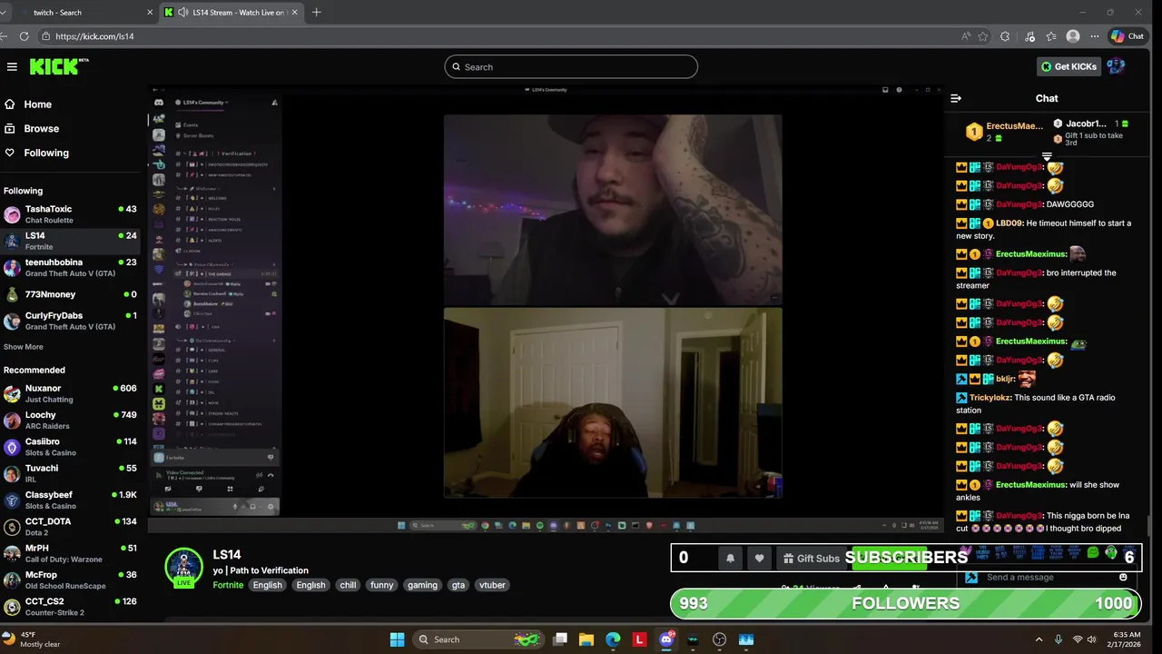Click the bkljr username in chat

pos(1005,379)
